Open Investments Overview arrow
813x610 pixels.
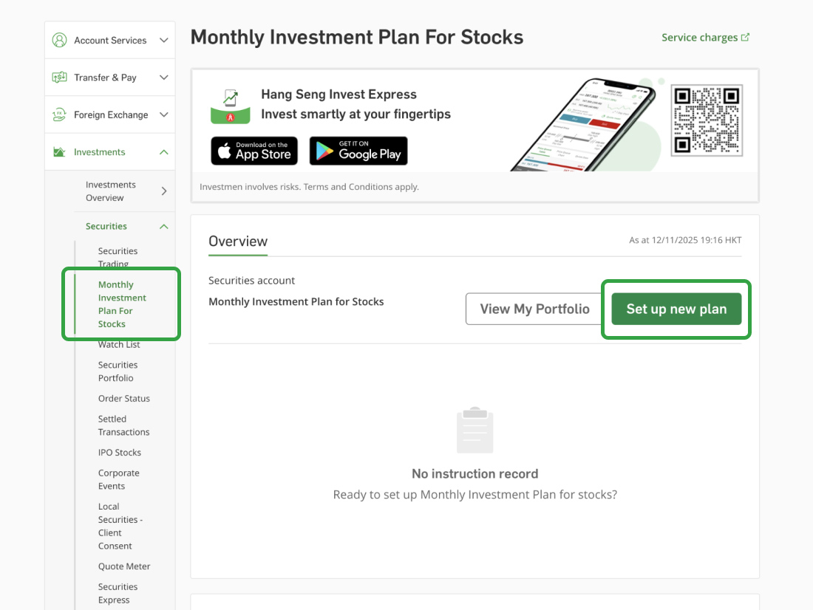(164, 191)
